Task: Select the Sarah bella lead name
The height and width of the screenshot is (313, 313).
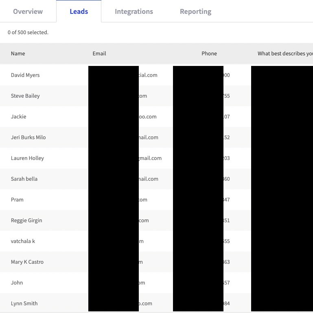Action: [24, 179]
